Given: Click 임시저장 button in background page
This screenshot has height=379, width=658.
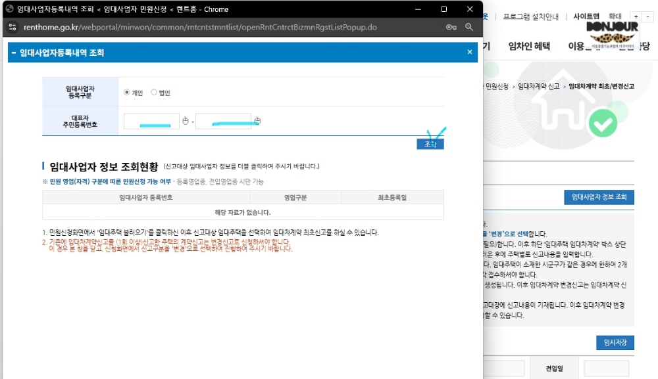Looking at the screenshot, I should click(615, 343).
